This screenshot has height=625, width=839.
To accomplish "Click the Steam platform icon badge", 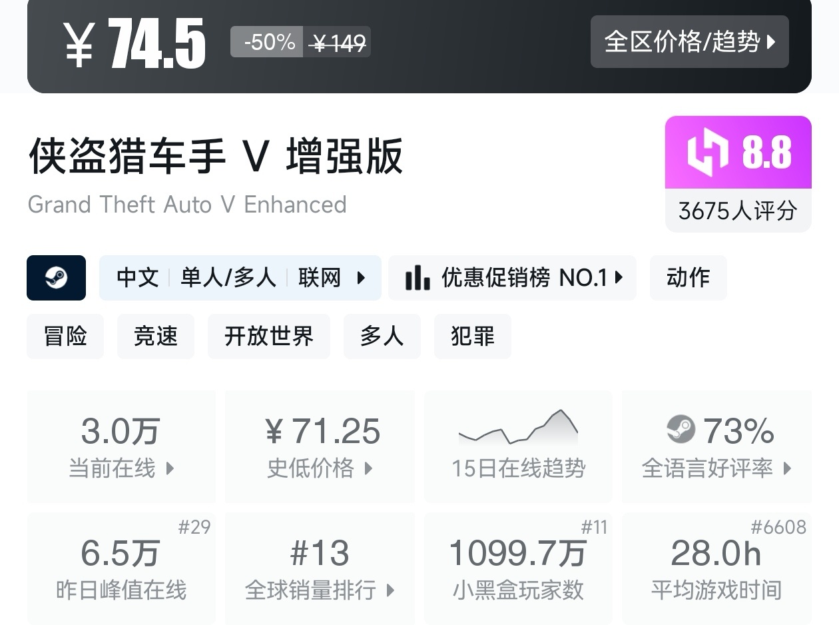I will [57, 278].
